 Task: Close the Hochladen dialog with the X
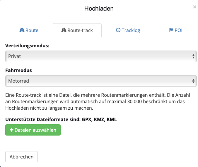pyautogui.click(x=194, y=7)
